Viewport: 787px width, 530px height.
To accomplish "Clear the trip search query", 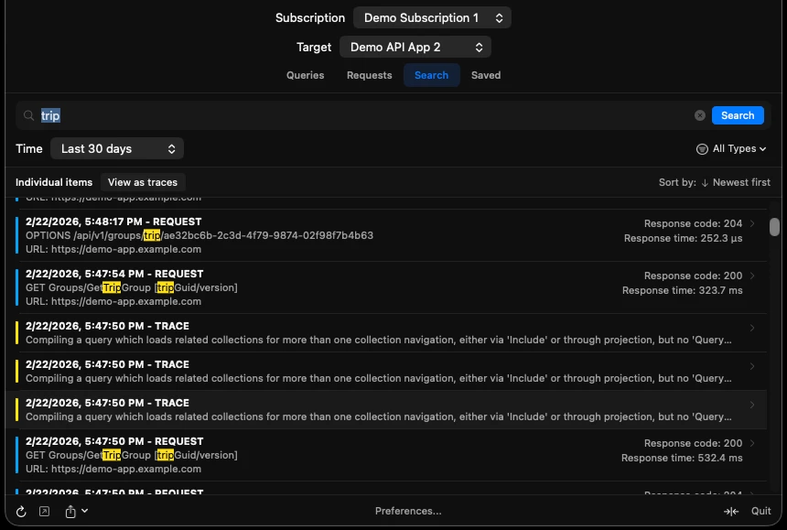I will point(700,114).
